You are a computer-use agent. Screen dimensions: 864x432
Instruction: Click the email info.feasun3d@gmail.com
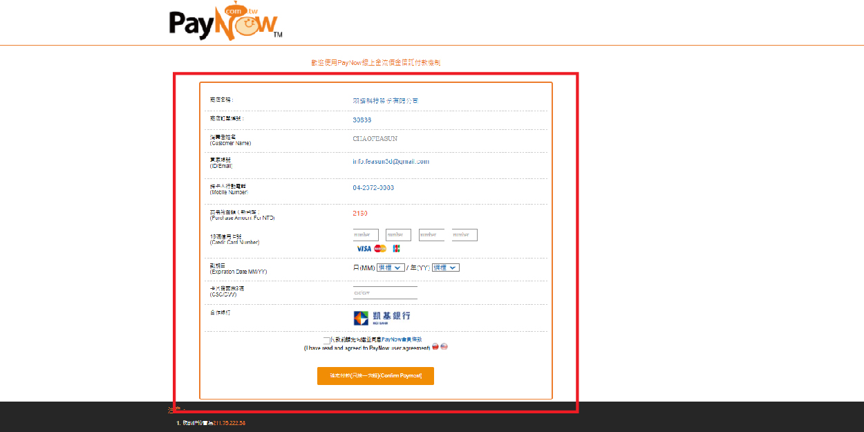391,162
